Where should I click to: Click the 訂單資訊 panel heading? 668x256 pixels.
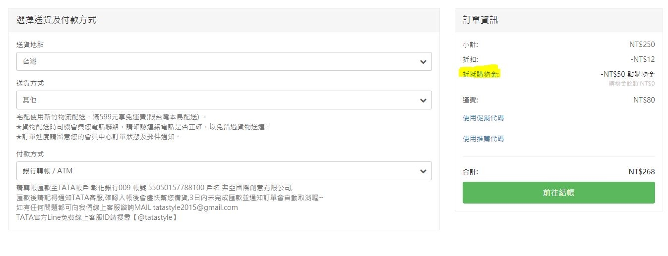pos(480,20)
